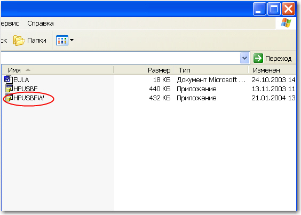This screenshot has width=301, height=215.
Task: Maximize the Explorer window
Action: pyautogui.click(x=274, y=9)
